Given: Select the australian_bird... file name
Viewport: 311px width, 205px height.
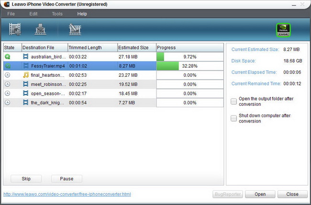Looking at the screenshot, I should pos(48,57).
